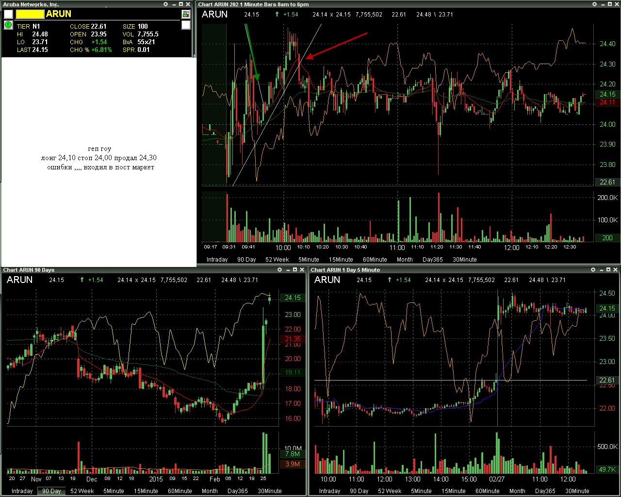
Task: Click the 49.7K volume tag on 5 Minute chart
Action: tap(607, 469)
